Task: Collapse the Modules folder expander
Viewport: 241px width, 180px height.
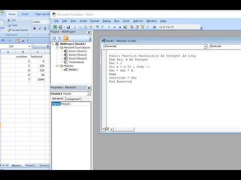Action: (57, 66)
